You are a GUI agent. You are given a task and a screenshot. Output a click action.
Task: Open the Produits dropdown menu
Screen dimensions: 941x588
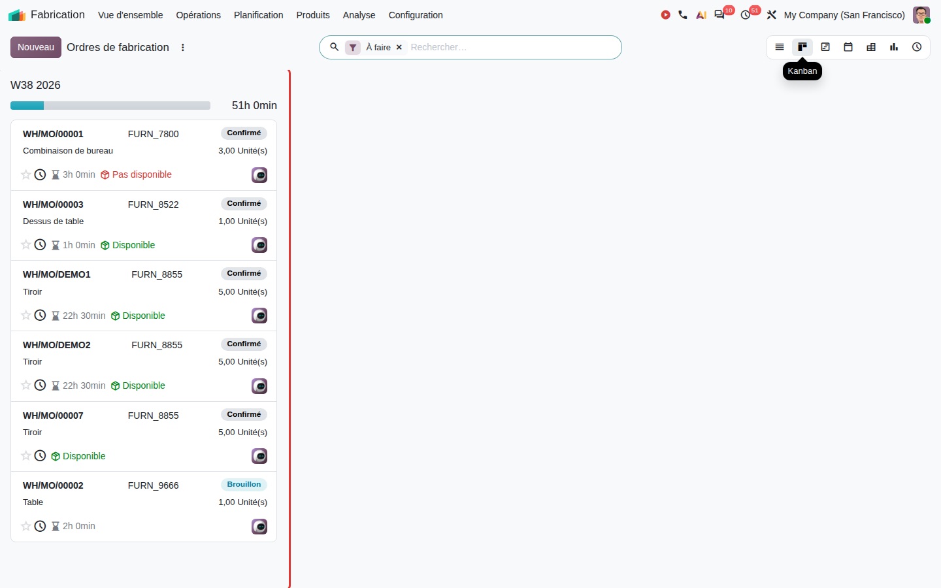[x=313, y=15]
